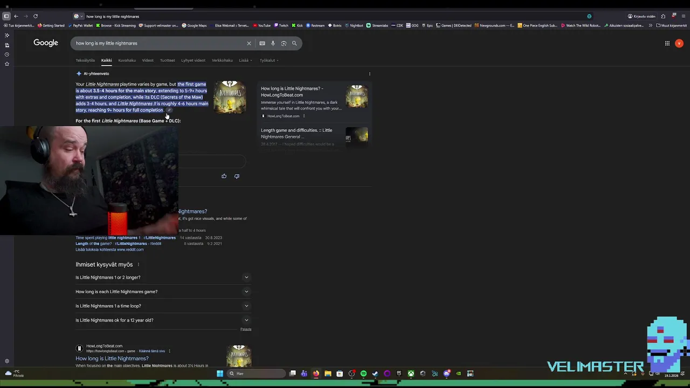The width and height of the screenshot is (690, 388).
Task: Open Spotify from the taskbar
Action: pos(363,373)
